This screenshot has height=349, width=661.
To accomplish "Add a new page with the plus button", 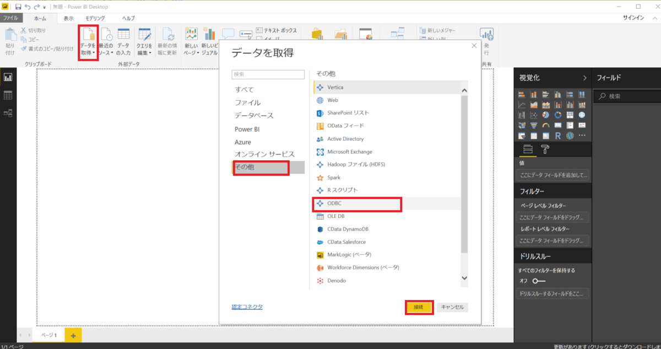I will pos(73,335).
